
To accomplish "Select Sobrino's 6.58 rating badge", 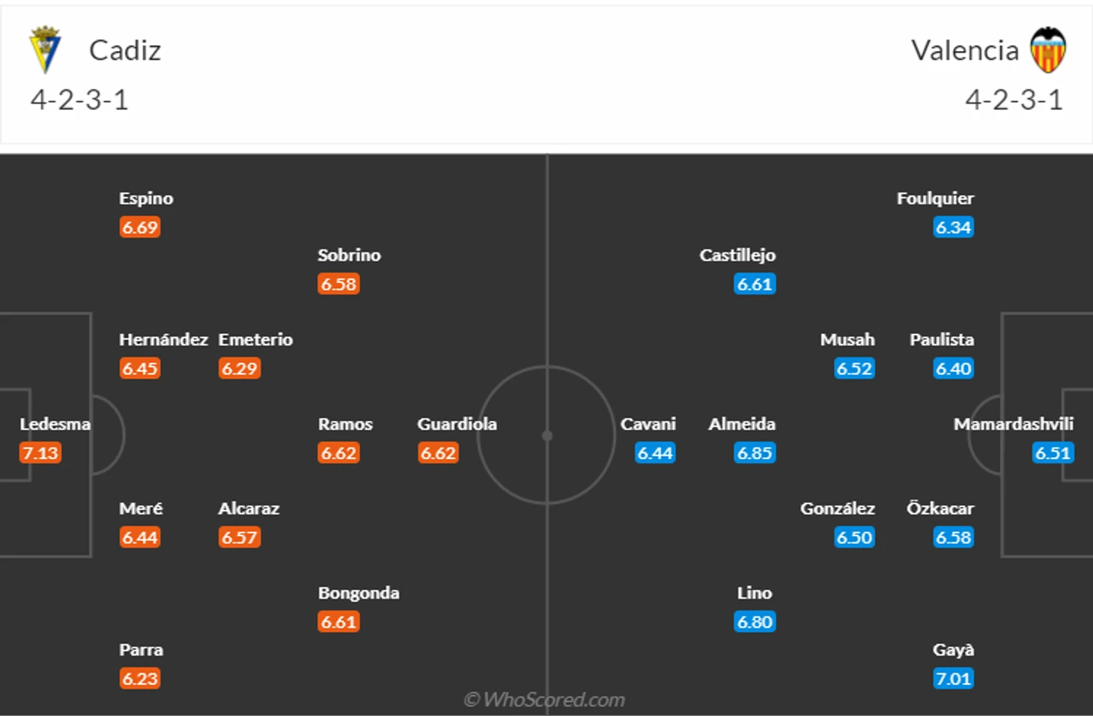I will click(339, 284).
